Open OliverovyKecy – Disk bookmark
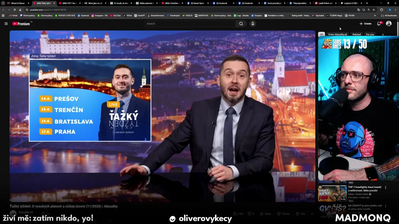Viewport: 399px width, 224px height. [221, 16]
